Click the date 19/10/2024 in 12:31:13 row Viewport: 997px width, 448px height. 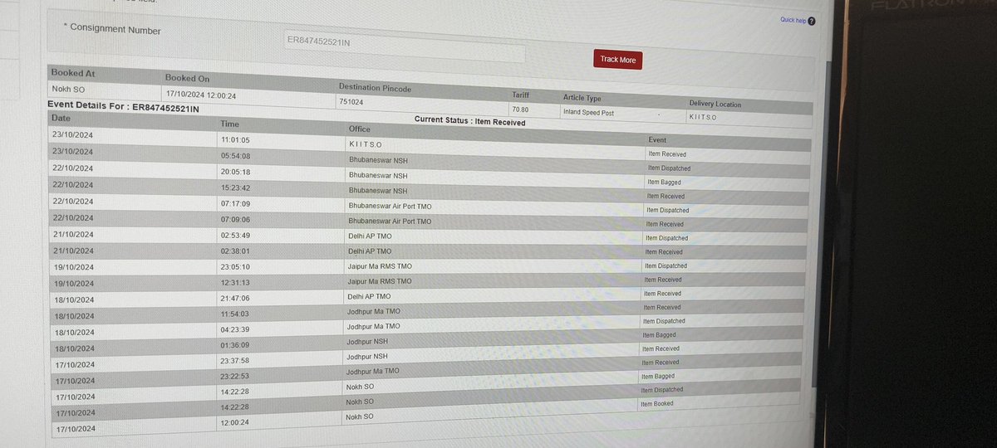click(x=73, y=283)
